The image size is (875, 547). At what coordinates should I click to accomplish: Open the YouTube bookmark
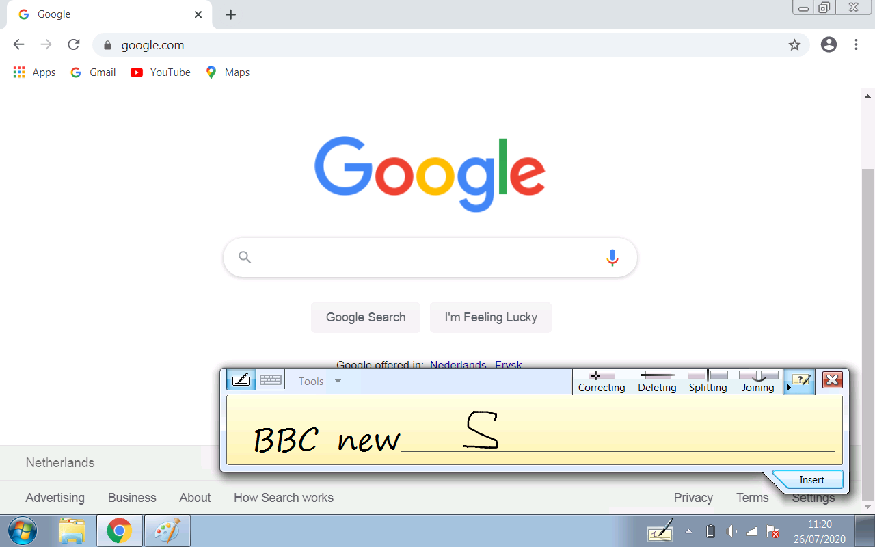[x=160, y=72]
